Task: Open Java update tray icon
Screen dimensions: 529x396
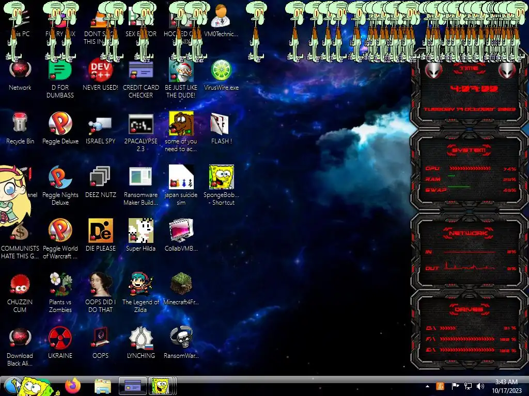Action: click(x=440, y=386)
